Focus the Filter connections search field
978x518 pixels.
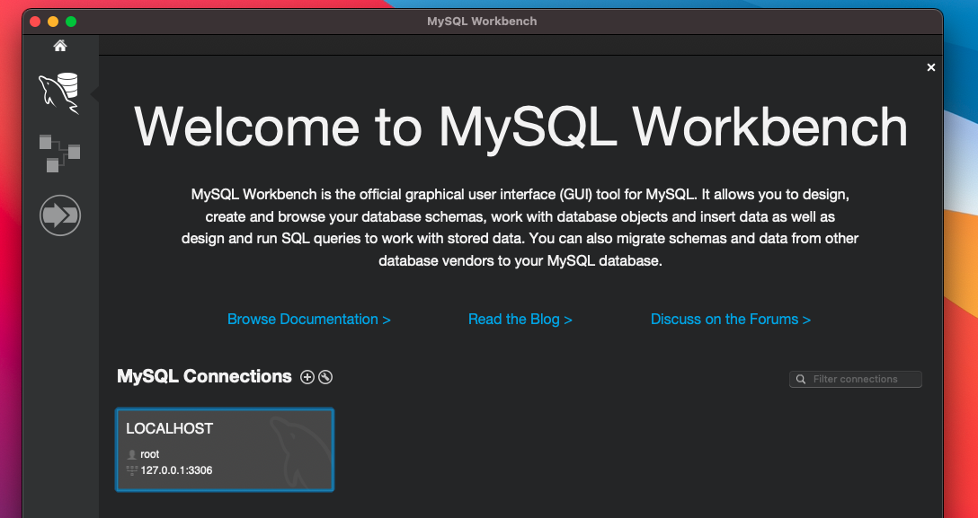(x=856, y=379)
